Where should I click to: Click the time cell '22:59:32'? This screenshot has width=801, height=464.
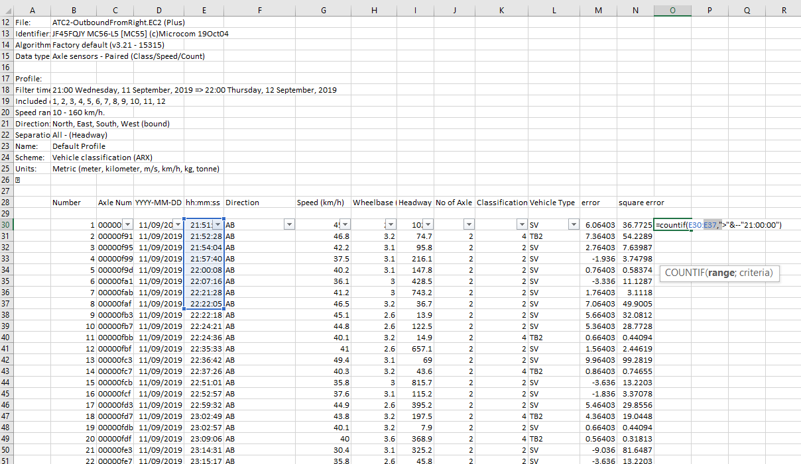(206, 405)
